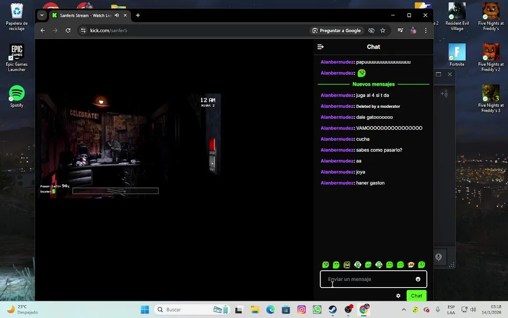Open Instagram from the taskbar
This screenshot has width=508, height=318.
tap(301, 310)
